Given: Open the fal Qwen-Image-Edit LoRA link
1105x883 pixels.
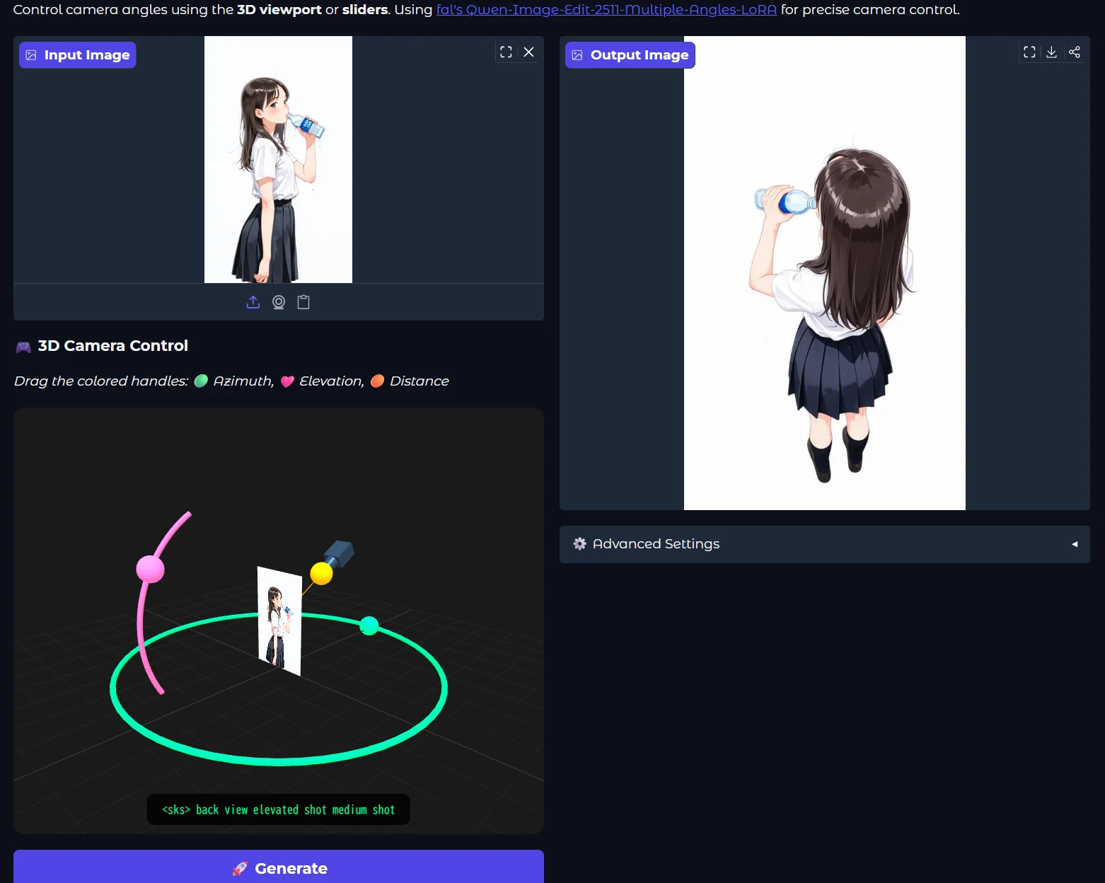Looking at the screenshot, I should point(606,10).
